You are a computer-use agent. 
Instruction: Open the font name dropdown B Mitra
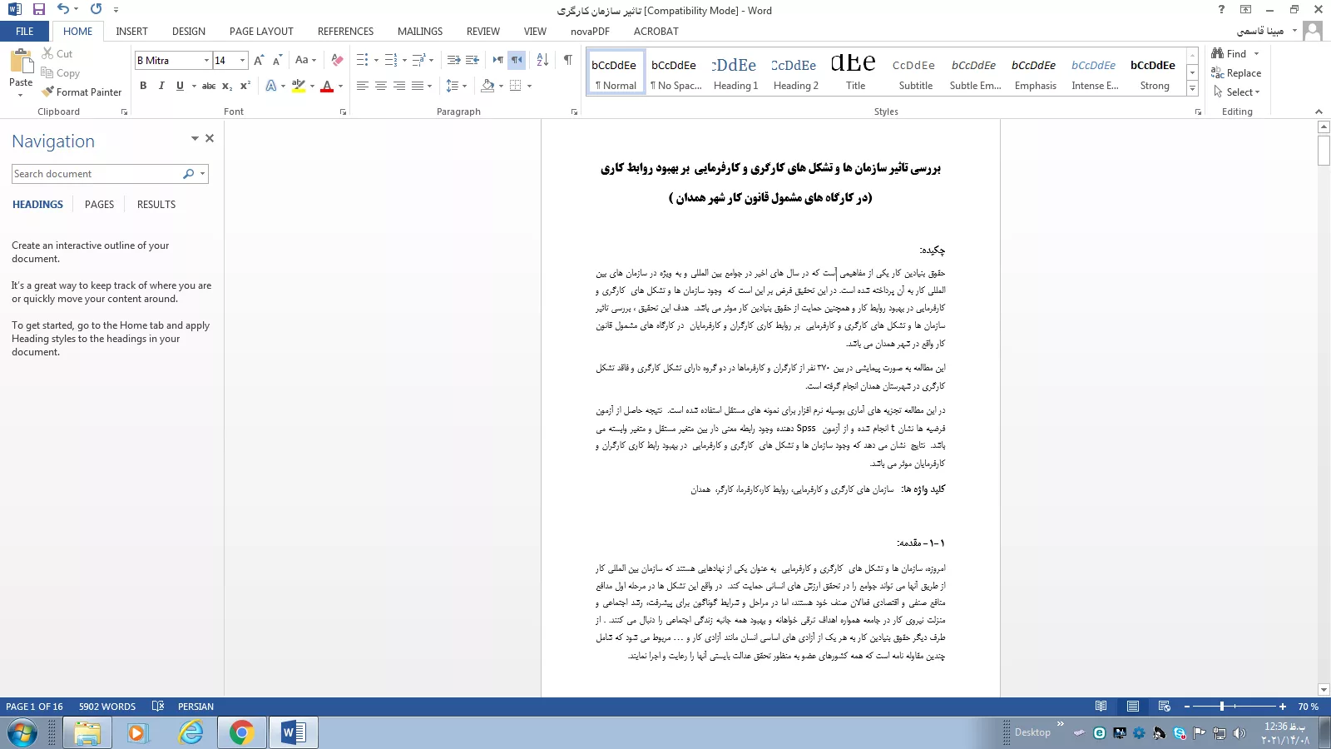(x=206, y=60)
